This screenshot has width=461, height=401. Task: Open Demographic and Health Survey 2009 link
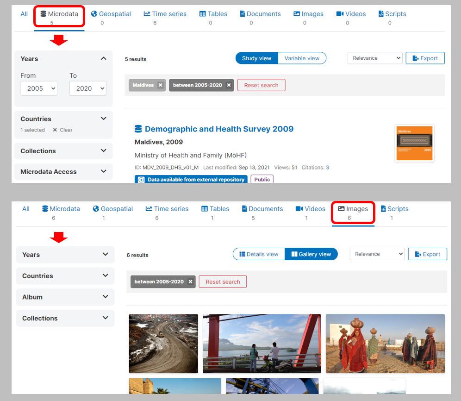[219, 129]
